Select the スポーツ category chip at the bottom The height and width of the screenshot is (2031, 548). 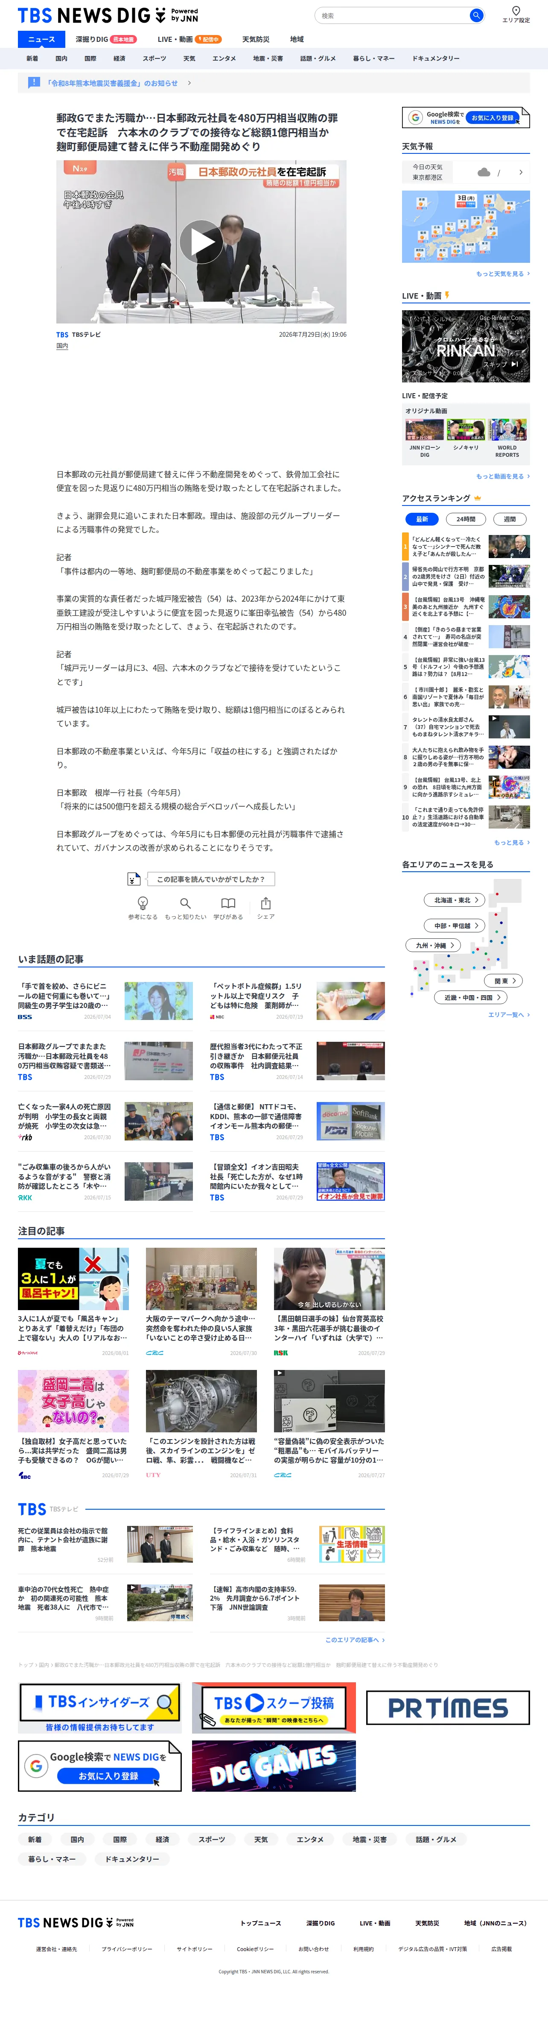pos(211,1840)
